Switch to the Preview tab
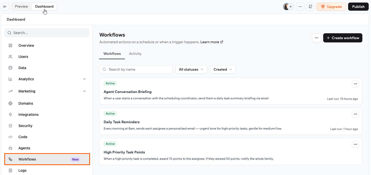 pos(21,7)
